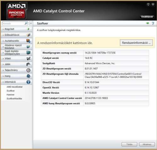Click 2D illesztőprogram verzió value 8.01.01.1407
This screenshot has height=150, width=157.
tap(91, 69)
